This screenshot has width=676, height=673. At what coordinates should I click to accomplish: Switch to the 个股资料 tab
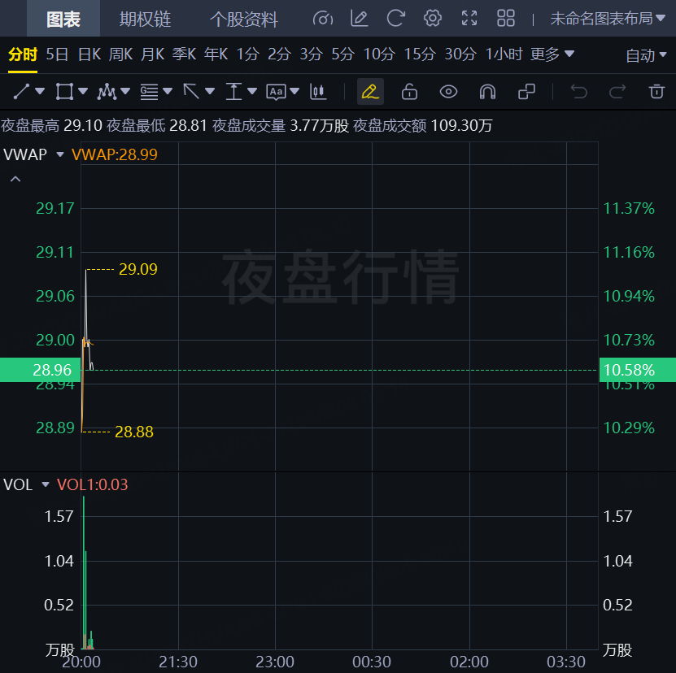click(x=243, y=19)
